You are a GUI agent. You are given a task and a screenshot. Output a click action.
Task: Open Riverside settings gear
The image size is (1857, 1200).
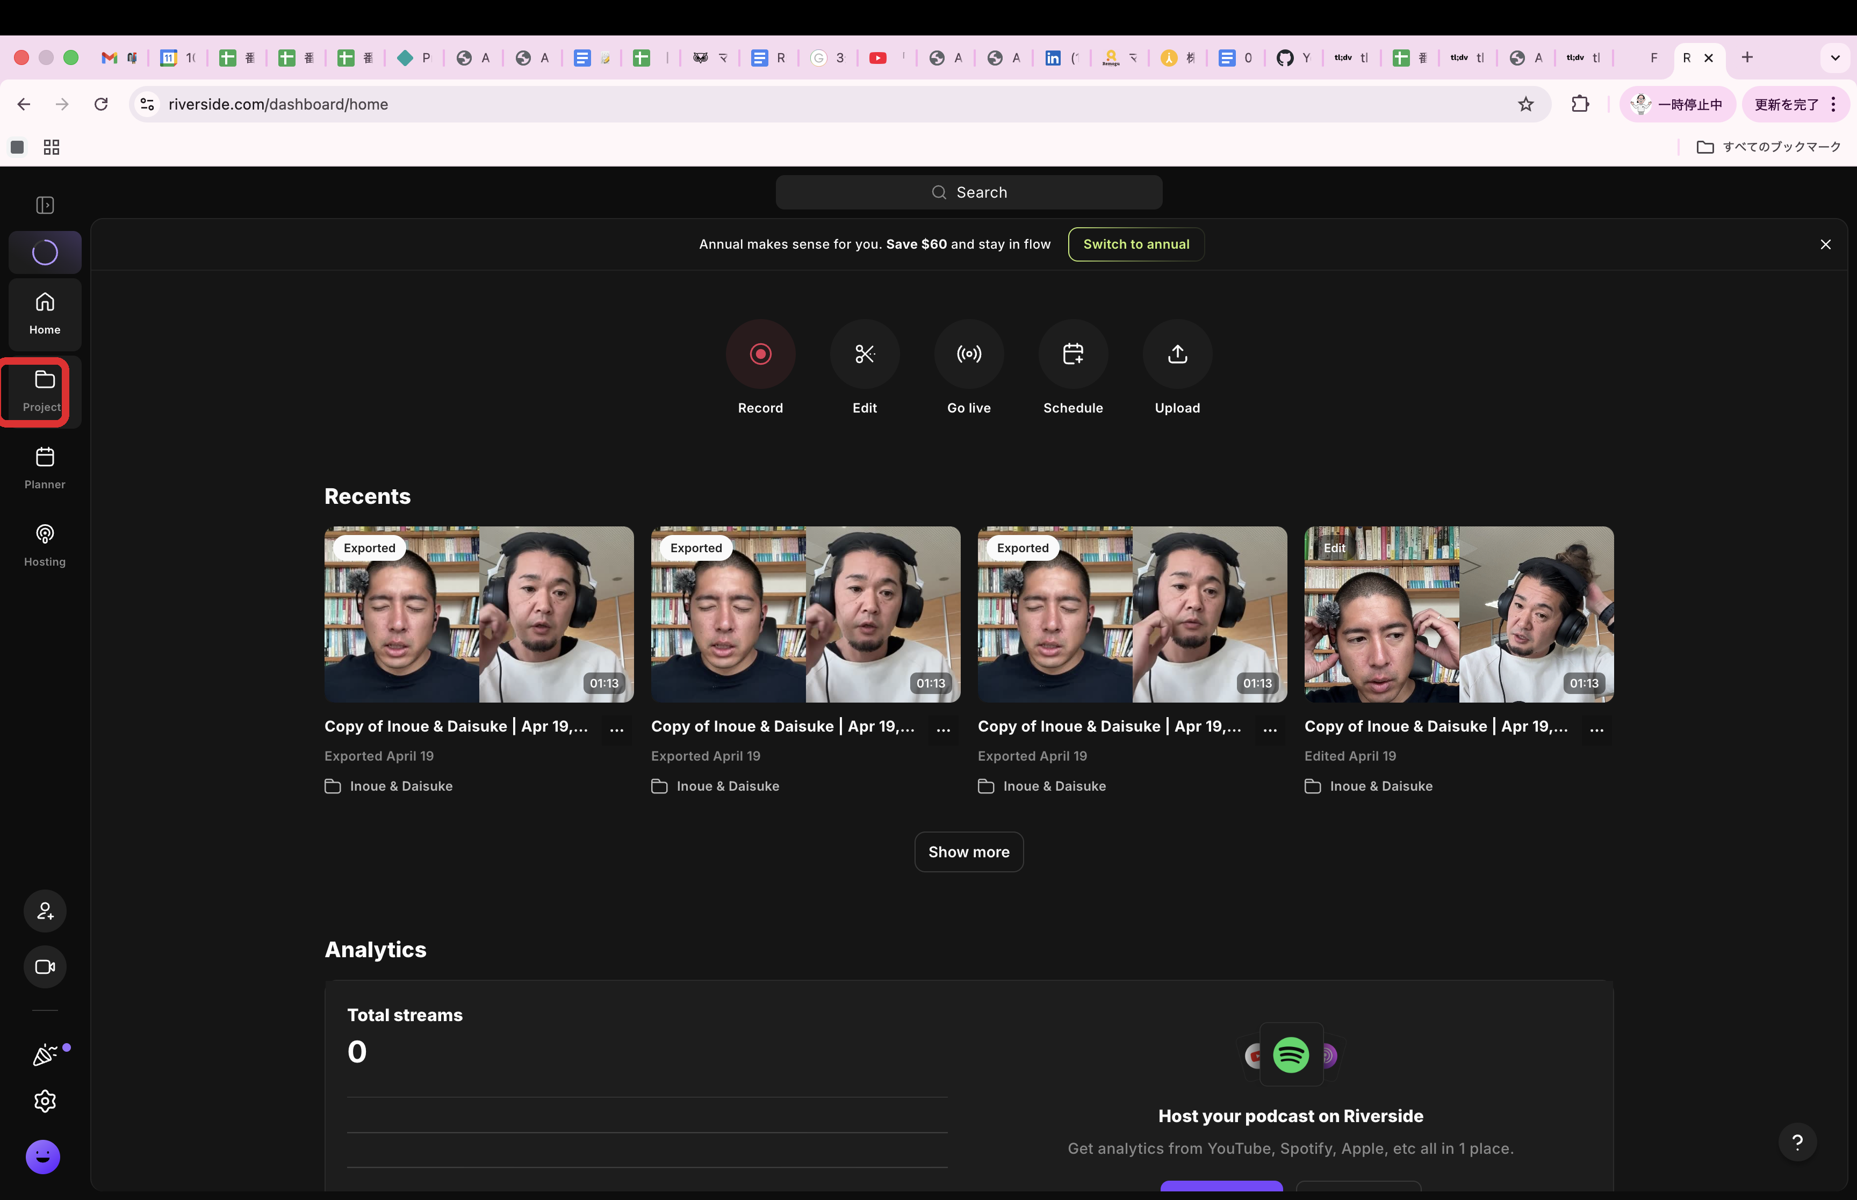click(x=45, y=1101)
